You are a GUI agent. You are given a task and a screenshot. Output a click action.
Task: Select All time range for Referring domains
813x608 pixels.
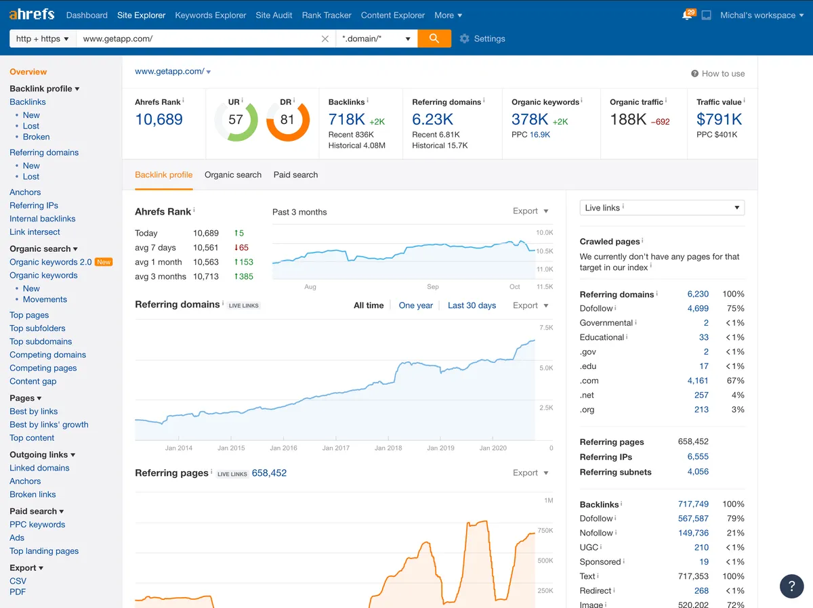pyautogui.click(x=369, y=305)
